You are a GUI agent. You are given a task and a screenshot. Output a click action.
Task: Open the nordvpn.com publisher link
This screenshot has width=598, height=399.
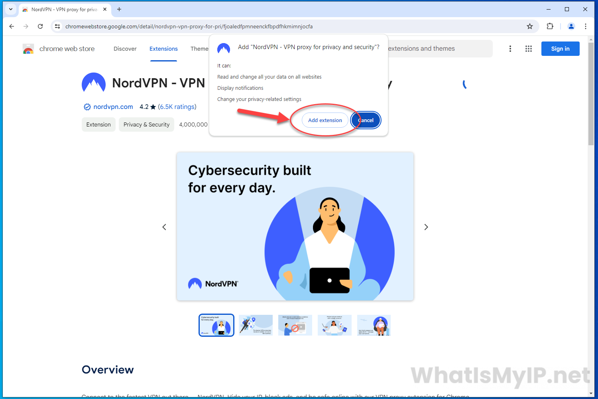(x=113, y=107)
